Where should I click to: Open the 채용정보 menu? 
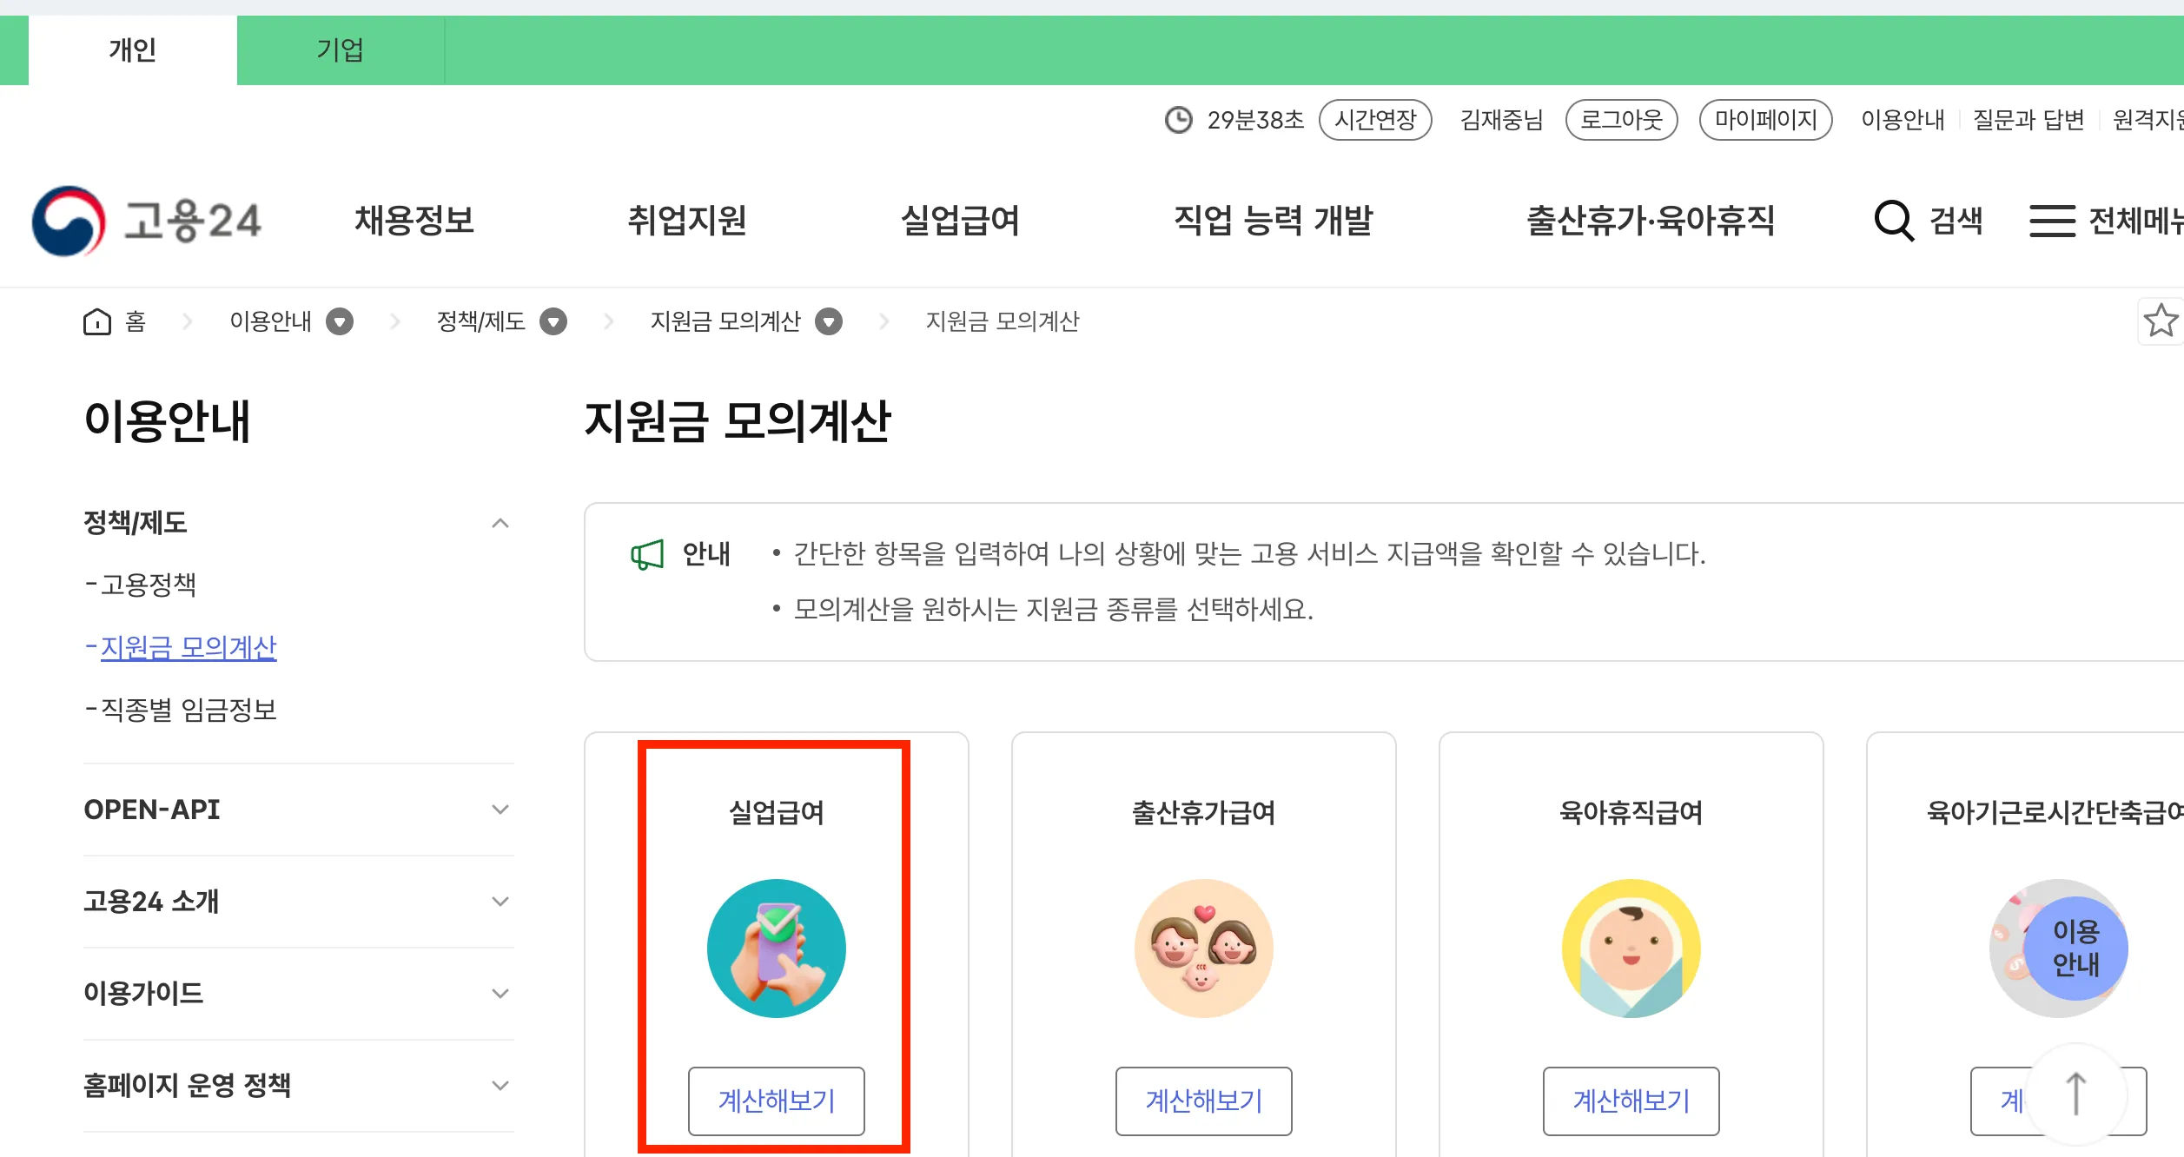[414, 221]
